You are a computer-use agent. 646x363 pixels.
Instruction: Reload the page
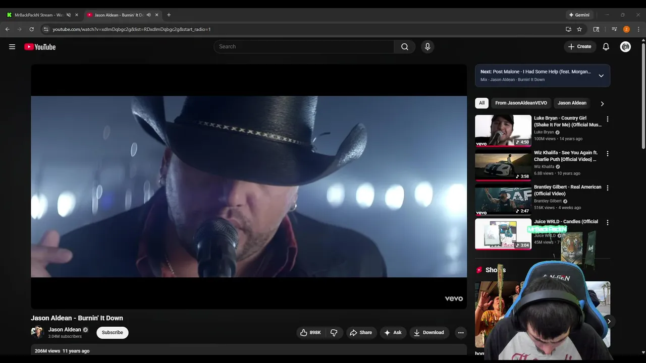pyautogui.click(x=31, y=29)
